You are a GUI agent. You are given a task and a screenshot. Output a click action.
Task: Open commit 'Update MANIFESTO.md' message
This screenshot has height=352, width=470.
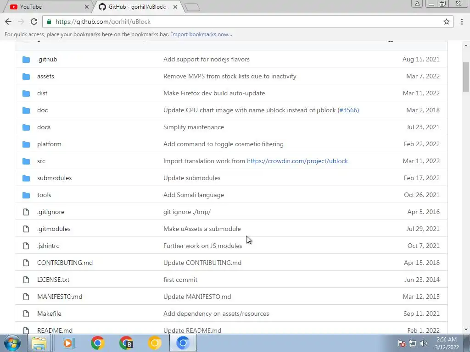[x=197, y=297]
